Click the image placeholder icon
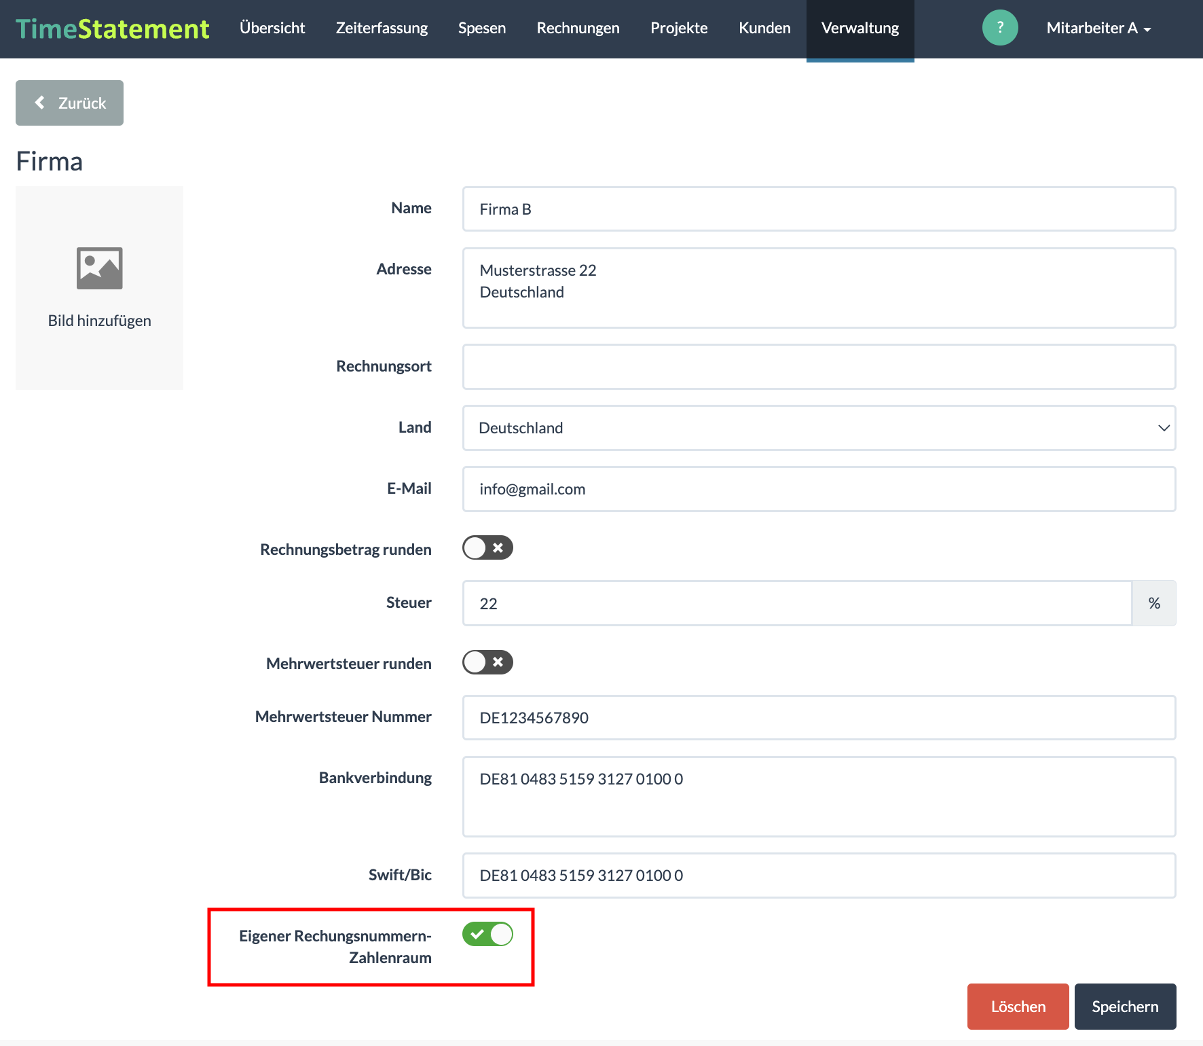 [x=100, y=268]
